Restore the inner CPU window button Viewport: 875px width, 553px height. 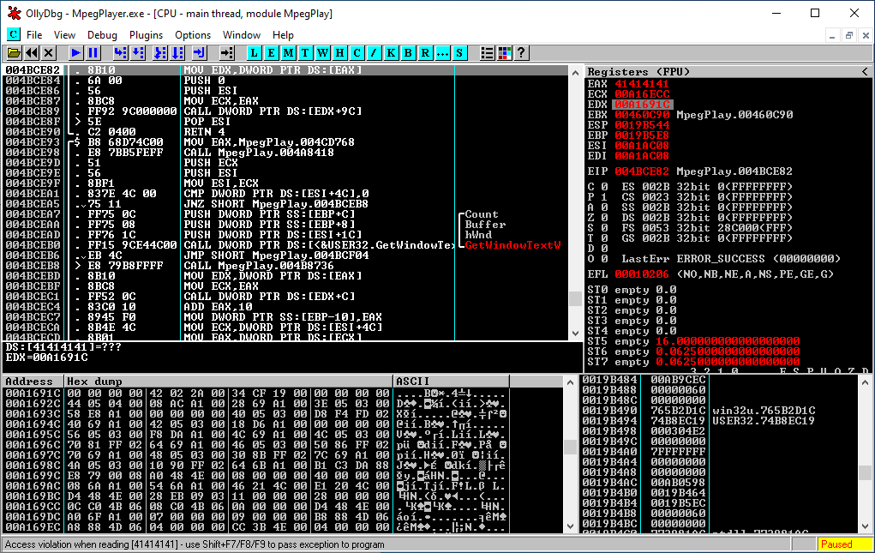[848, 35]
